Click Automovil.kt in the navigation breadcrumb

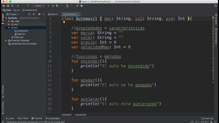pyautogui.click(x=29, y=10)
